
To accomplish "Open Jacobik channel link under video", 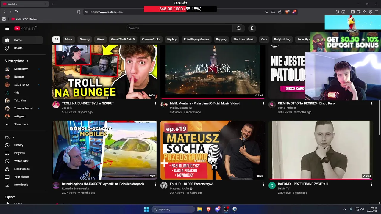I will (67, 108).
